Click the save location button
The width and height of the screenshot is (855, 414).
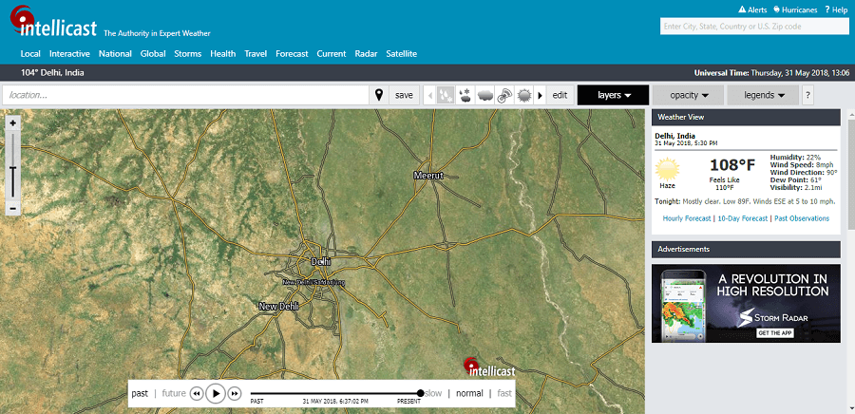404,95
